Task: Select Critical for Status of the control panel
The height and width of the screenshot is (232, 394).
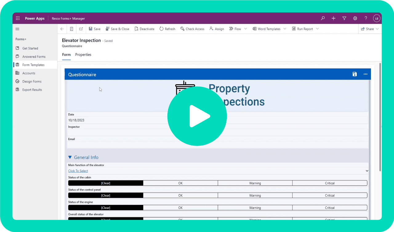Action: tap(330, 195)
